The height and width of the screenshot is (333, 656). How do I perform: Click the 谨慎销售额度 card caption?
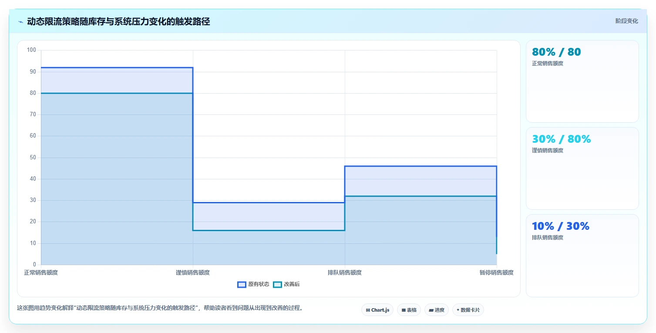click(x=548, y=151)
